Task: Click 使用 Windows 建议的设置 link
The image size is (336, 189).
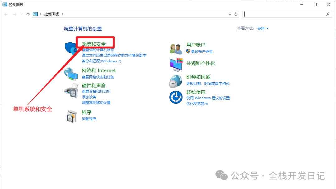Action: (x=208, y=98)
